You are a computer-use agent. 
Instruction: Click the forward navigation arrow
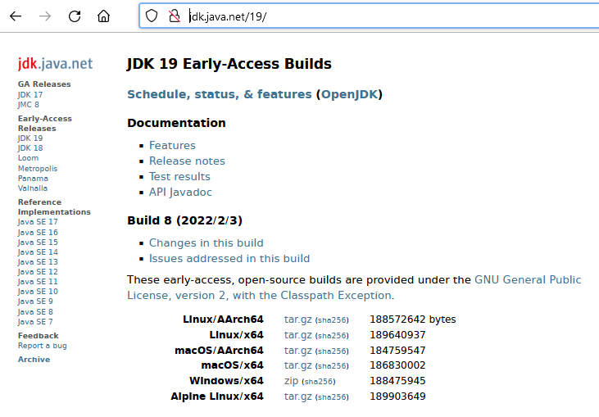click(x=45, y=16)
